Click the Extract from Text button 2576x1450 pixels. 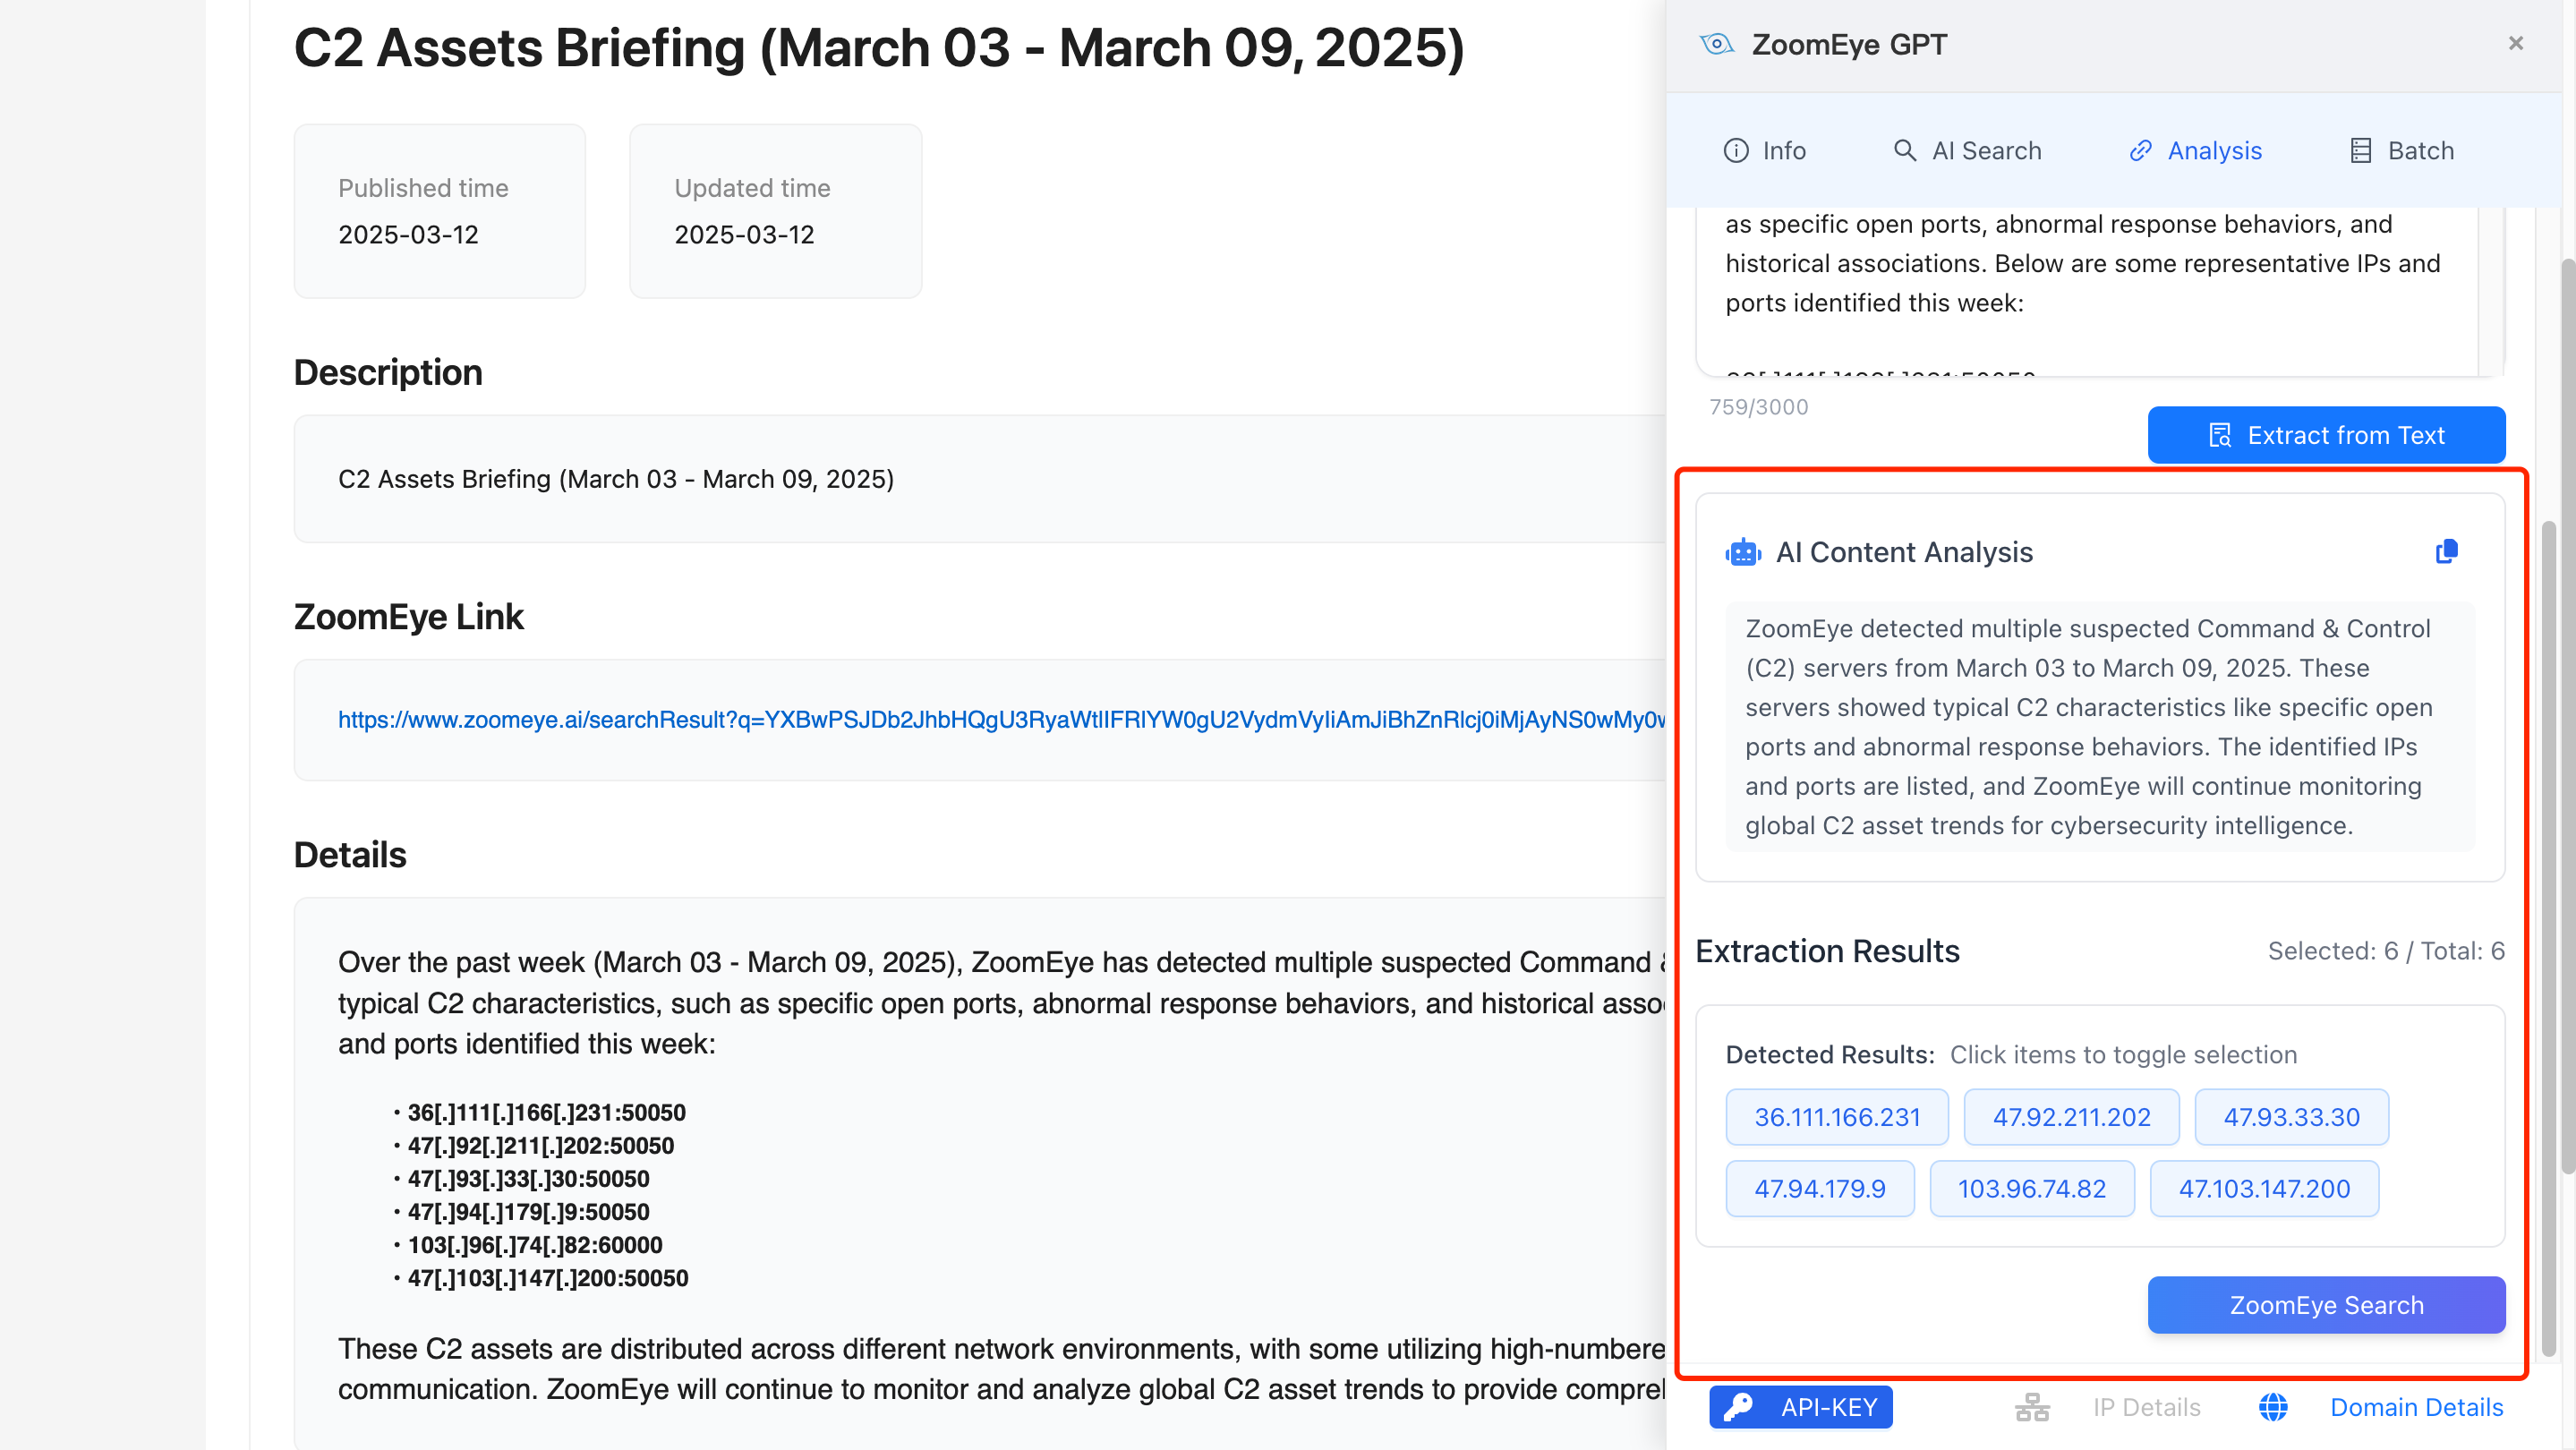coord(2326,435)
